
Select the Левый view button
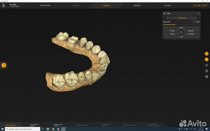172,31
